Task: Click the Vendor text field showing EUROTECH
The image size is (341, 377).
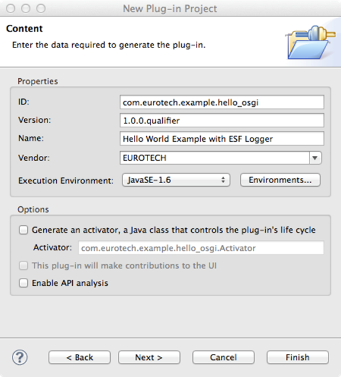Action: pyautogui.click(x=215, y=158)
